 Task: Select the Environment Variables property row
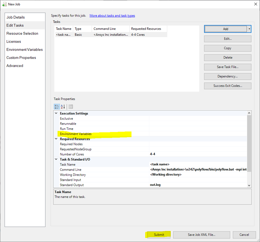(x=76, y=134)
